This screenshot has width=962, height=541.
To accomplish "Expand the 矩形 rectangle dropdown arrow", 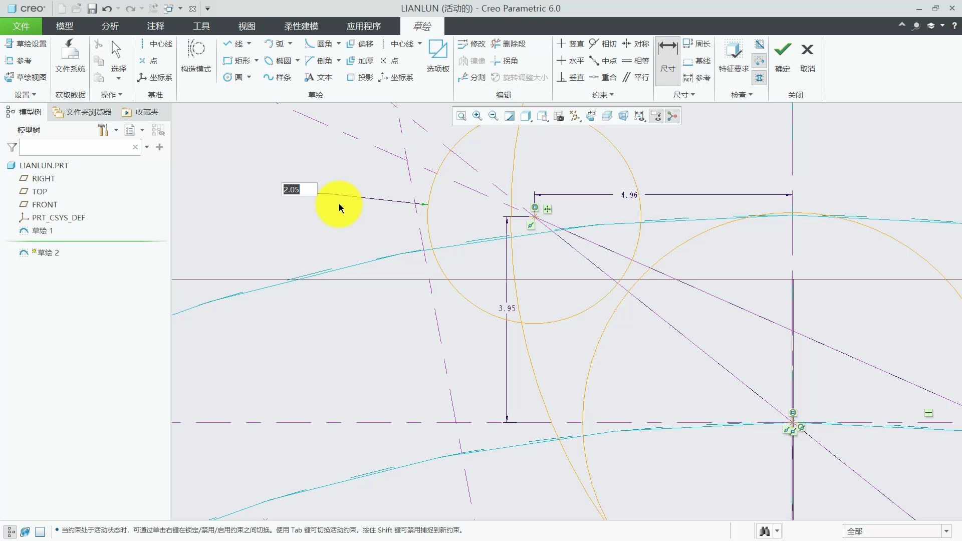I will click(257, 61).
